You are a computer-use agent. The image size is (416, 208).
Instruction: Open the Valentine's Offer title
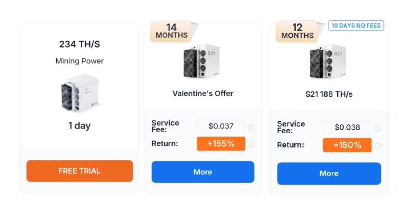[x=203, y=93]
